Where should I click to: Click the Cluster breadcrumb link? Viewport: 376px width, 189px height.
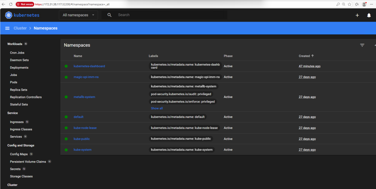(20, 28)
